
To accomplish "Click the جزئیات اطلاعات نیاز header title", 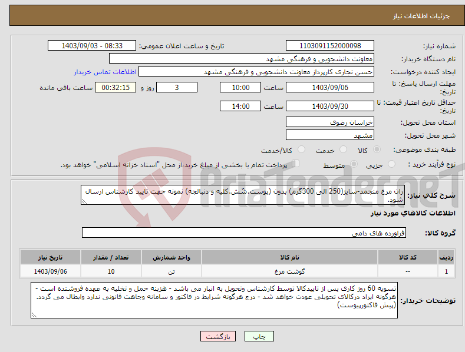I will coord(421,16).
